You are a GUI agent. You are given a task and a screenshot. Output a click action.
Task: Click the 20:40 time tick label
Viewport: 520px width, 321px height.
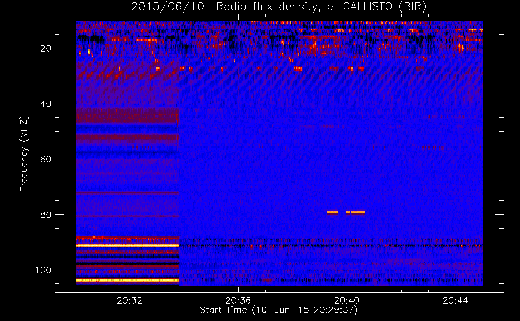pos(347,301)
